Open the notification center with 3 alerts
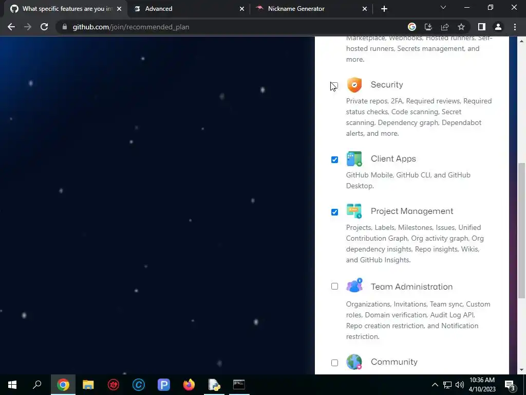The image size is (526, 395). [510, 385]
